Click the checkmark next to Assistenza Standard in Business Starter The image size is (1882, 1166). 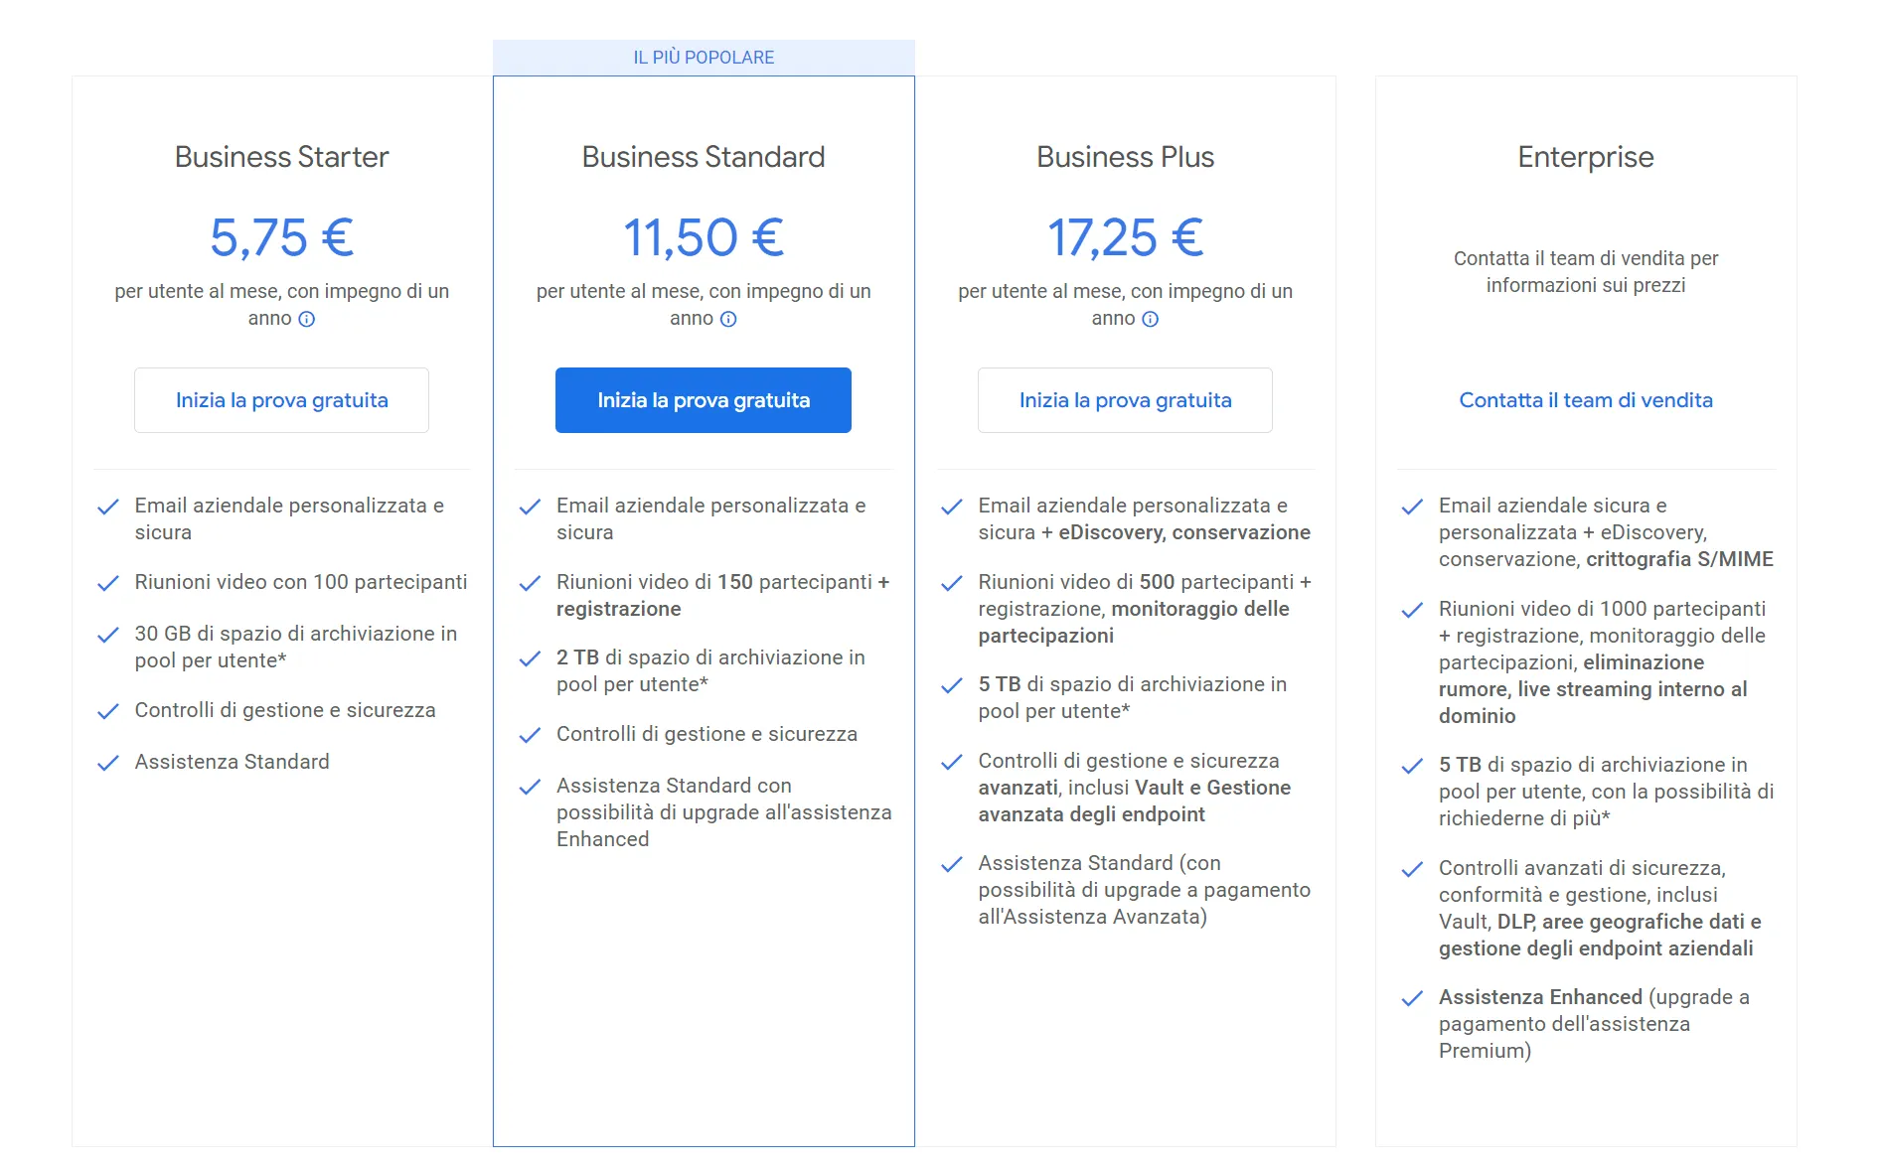click(x=109, y=762)
